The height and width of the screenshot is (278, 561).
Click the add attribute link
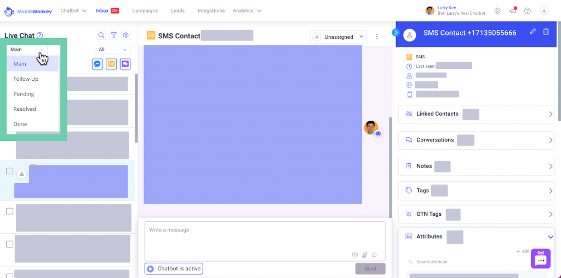pyautogui.click(x=523, y=251)
